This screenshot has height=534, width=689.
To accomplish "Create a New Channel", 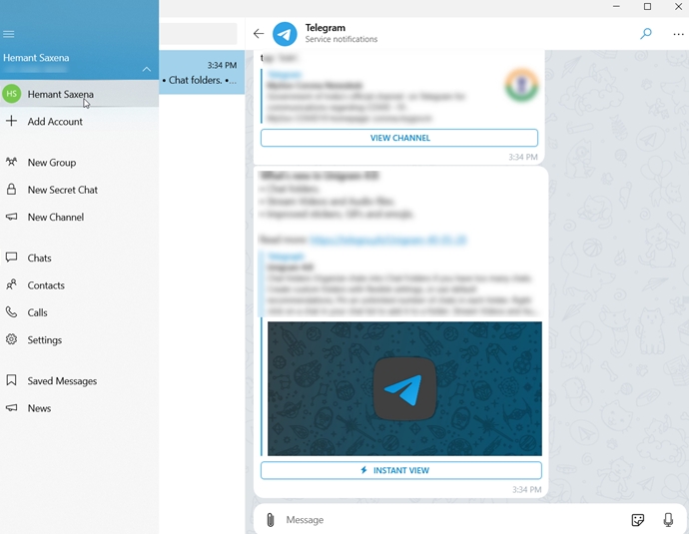I will click(55, 218).
